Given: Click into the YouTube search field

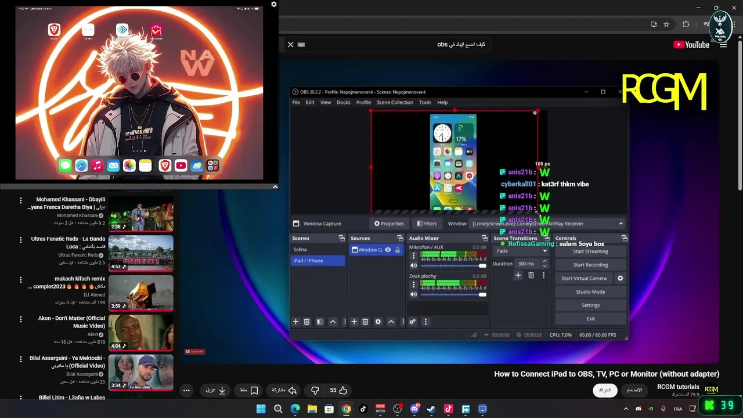Looking at the screenshot, I should pos(395,45).
